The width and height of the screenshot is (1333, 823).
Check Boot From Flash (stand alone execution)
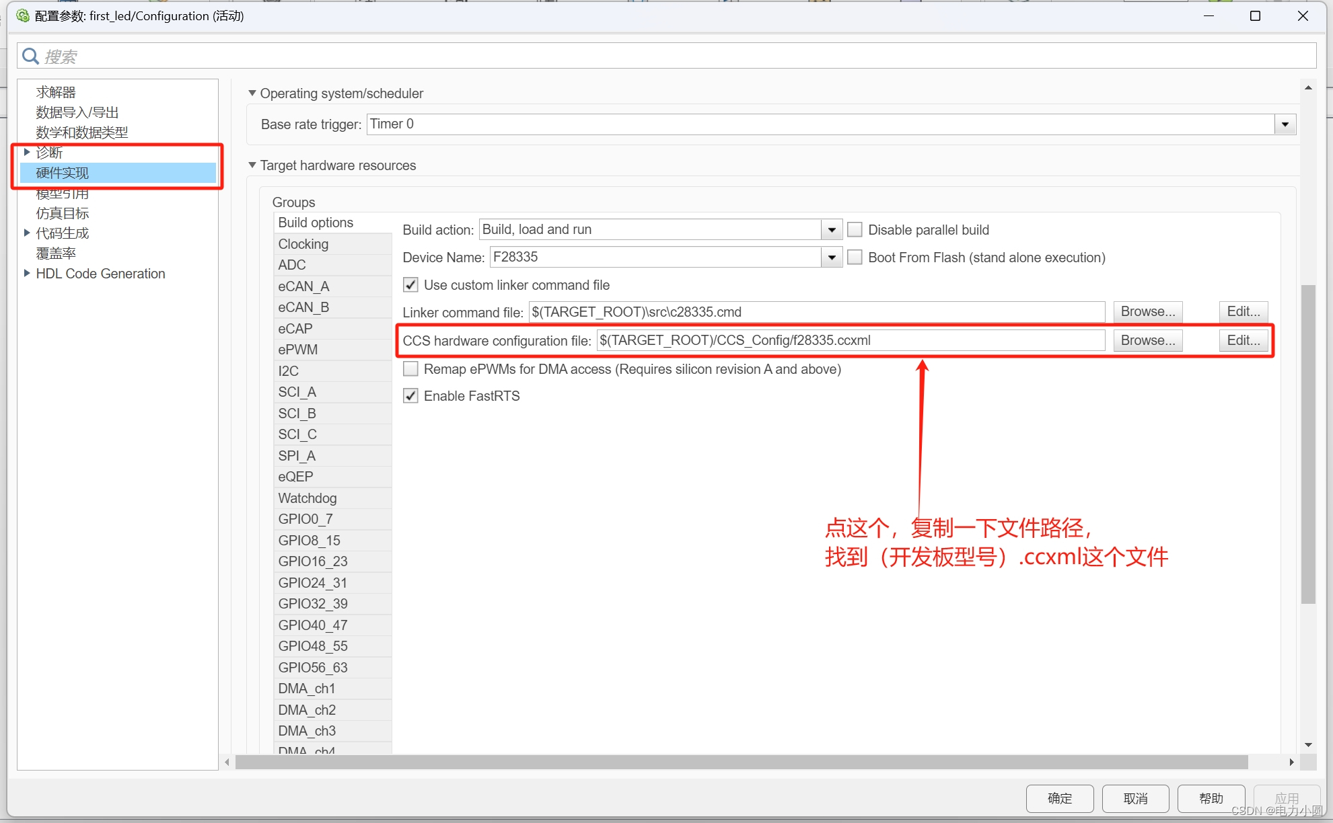point(855,257)
